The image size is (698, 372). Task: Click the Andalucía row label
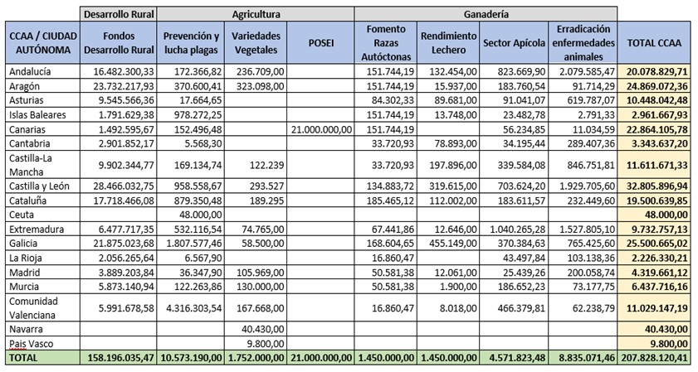30,73
